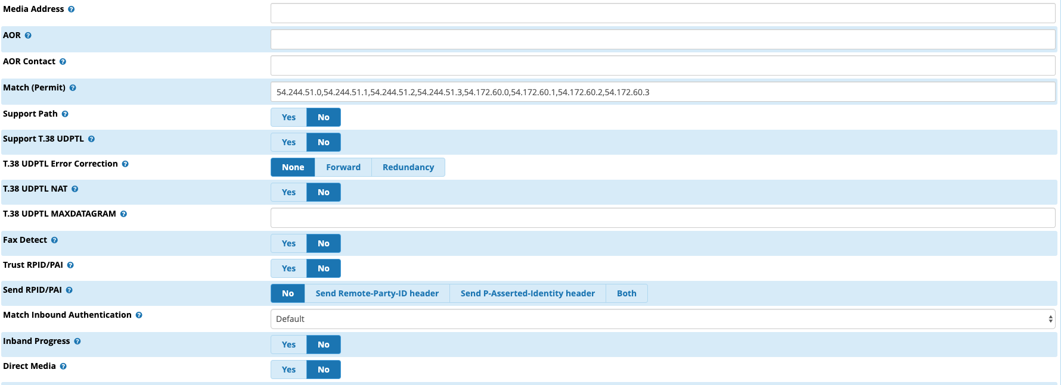Focus the AOR input field

point(663,39)
